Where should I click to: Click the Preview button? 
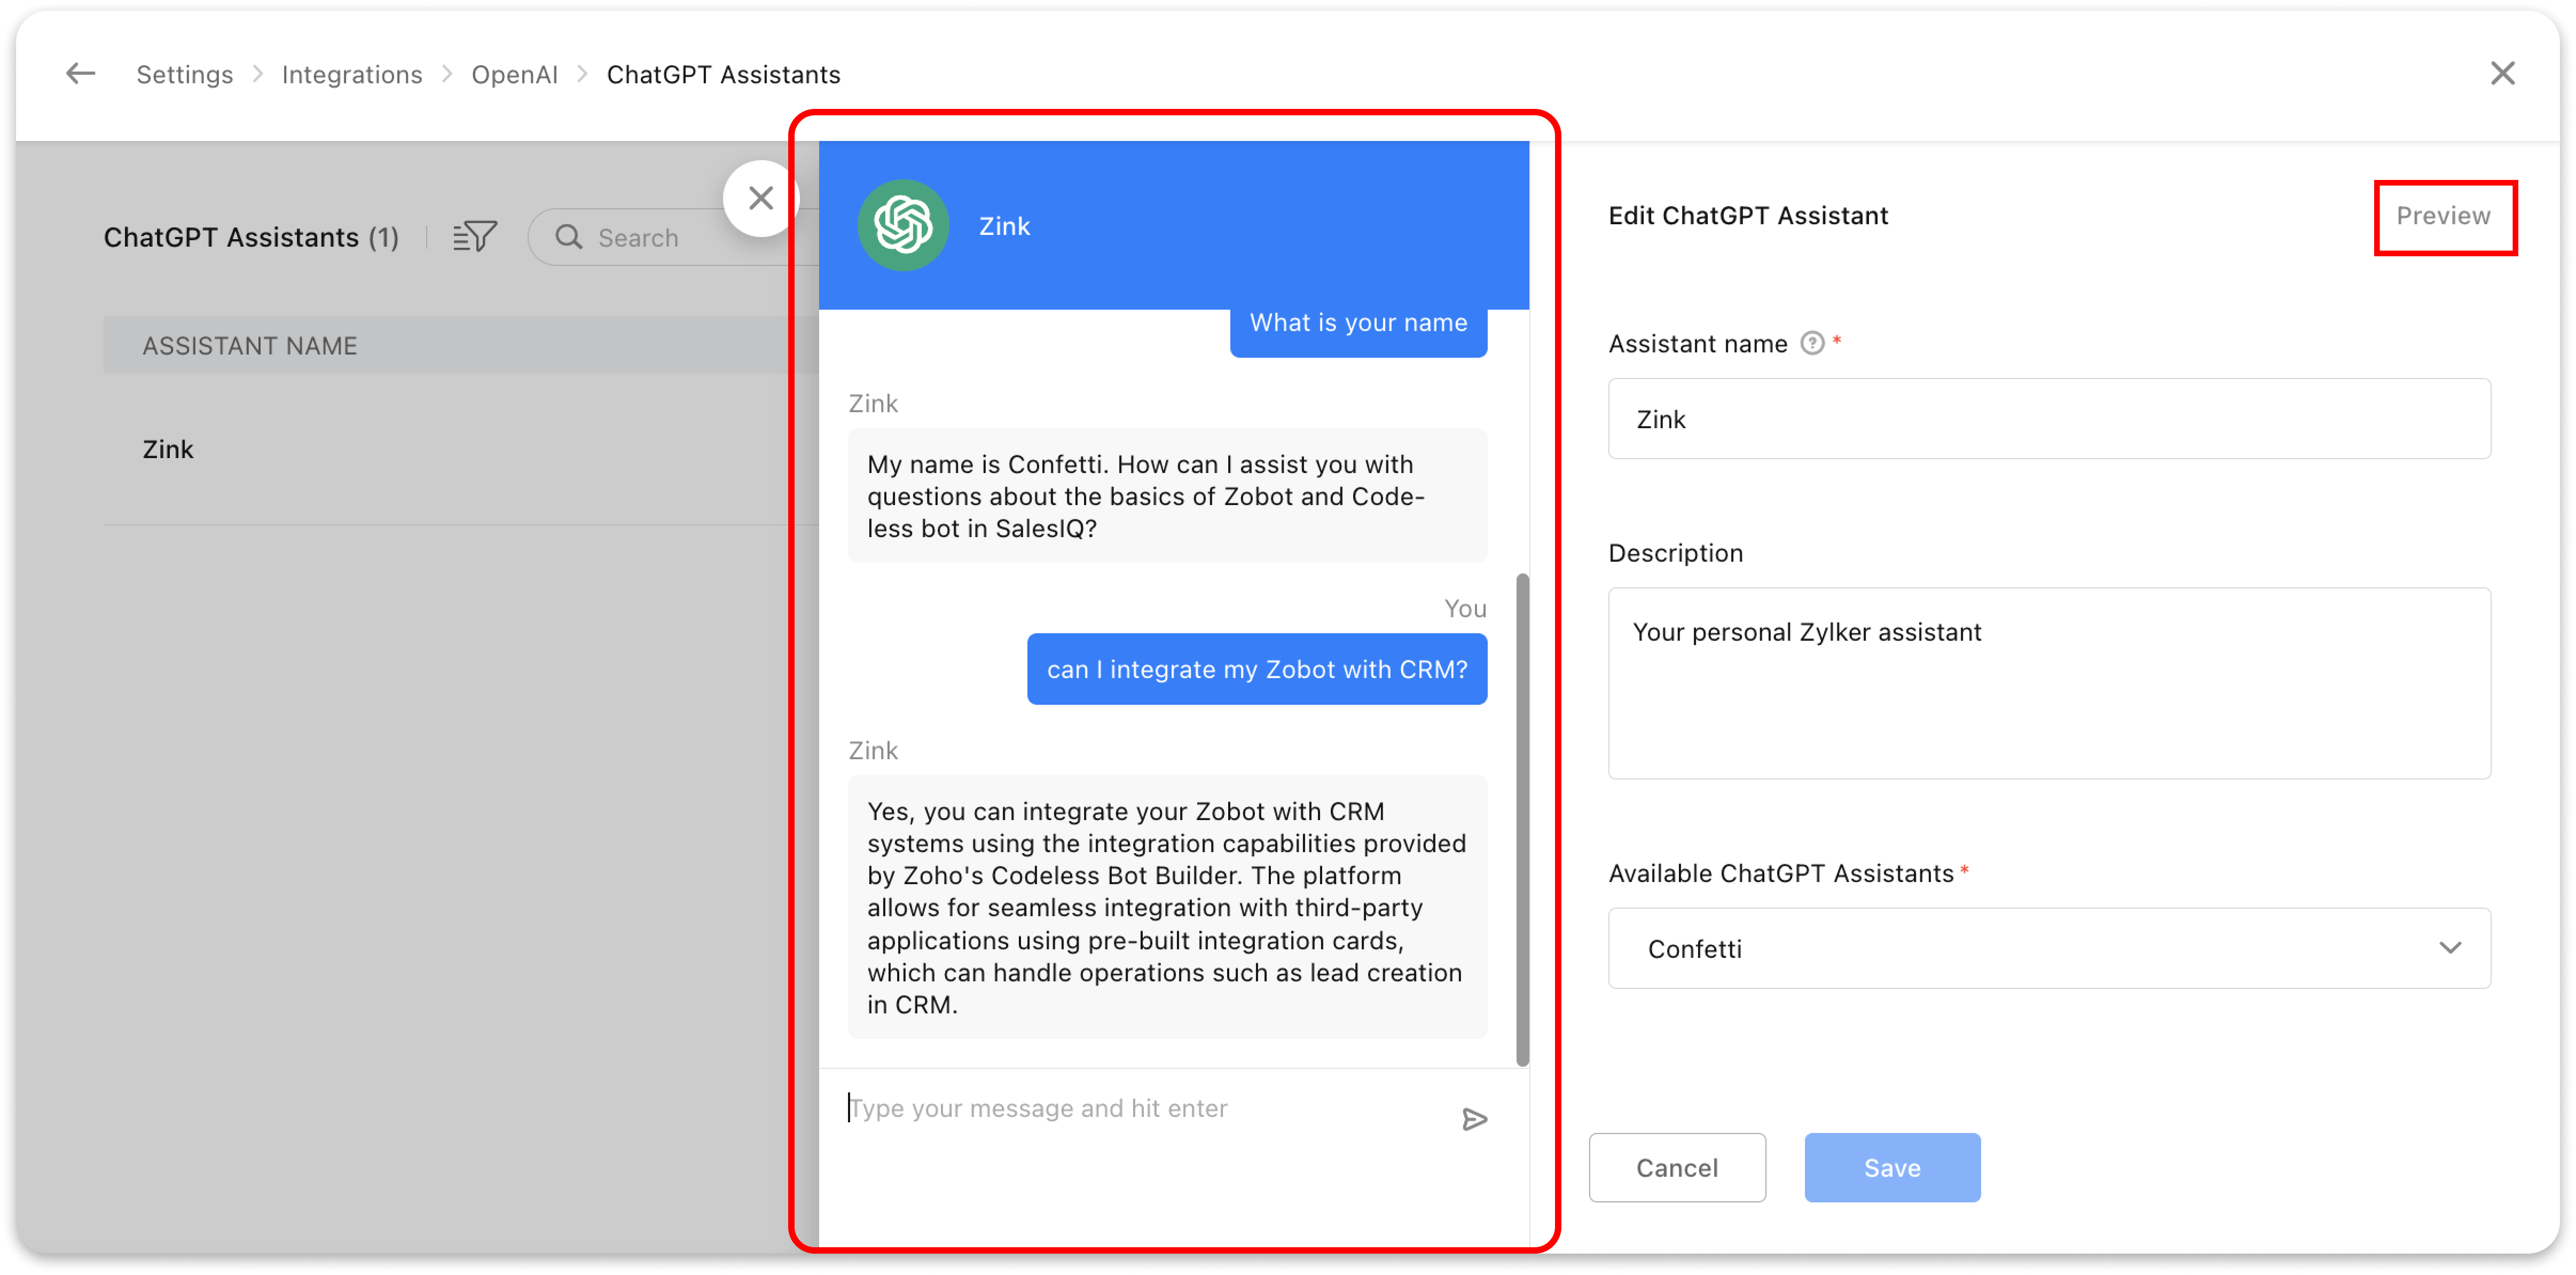2443,216
